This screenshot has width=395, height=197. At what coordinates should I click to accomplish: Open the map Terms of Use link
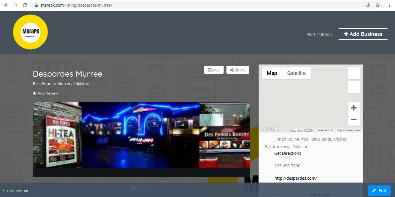click(325, 130)
